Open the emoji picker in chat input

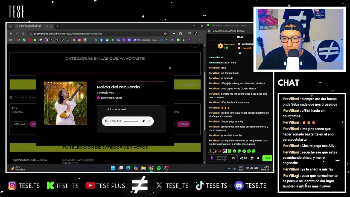pyautogui.click(x=233, y=158)
